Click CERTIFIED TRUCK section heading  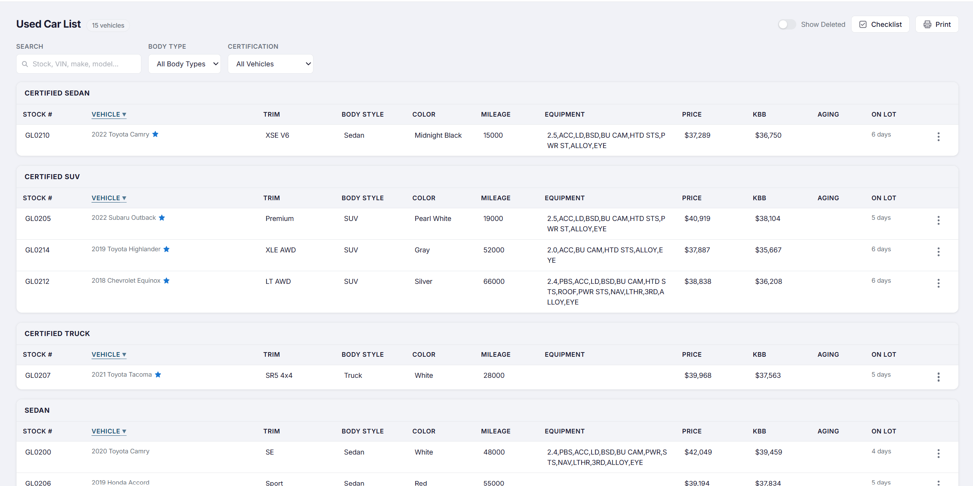[57, 334]
